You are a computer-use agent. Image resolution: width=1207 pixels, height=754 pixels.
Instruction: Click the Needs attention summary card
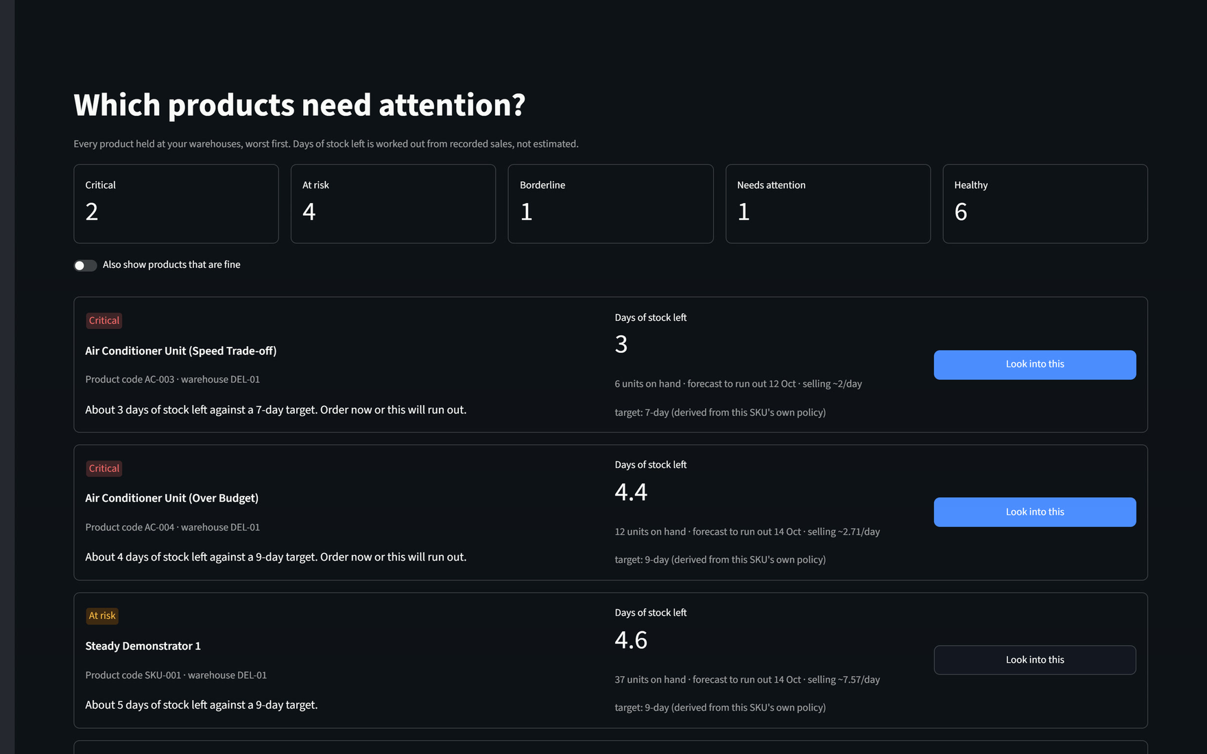coord(828,204)
